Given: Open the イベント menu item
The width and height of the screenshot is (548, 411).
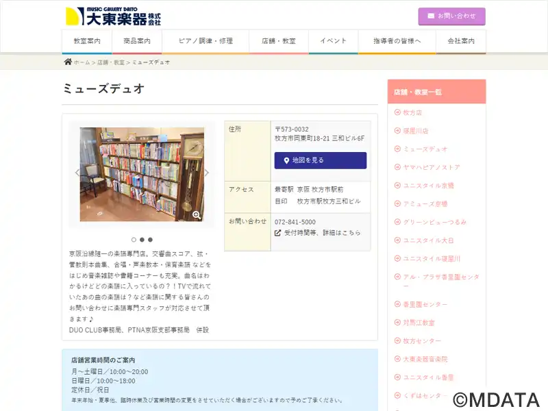Looking at the screenshot, I should 334,41.
